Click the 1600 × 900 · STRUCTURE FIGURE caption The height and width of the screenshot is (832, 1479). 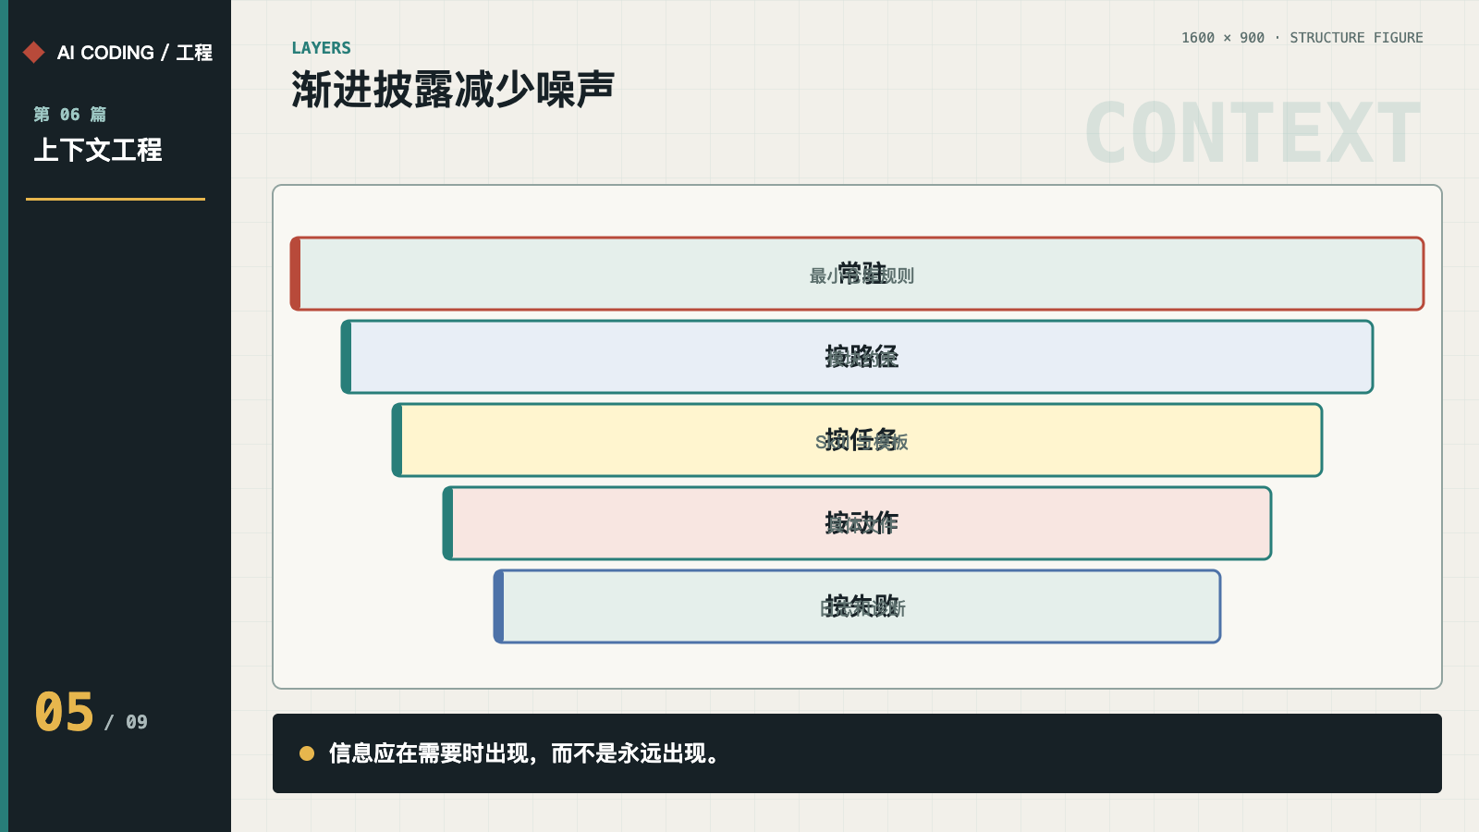point(1302,38)
